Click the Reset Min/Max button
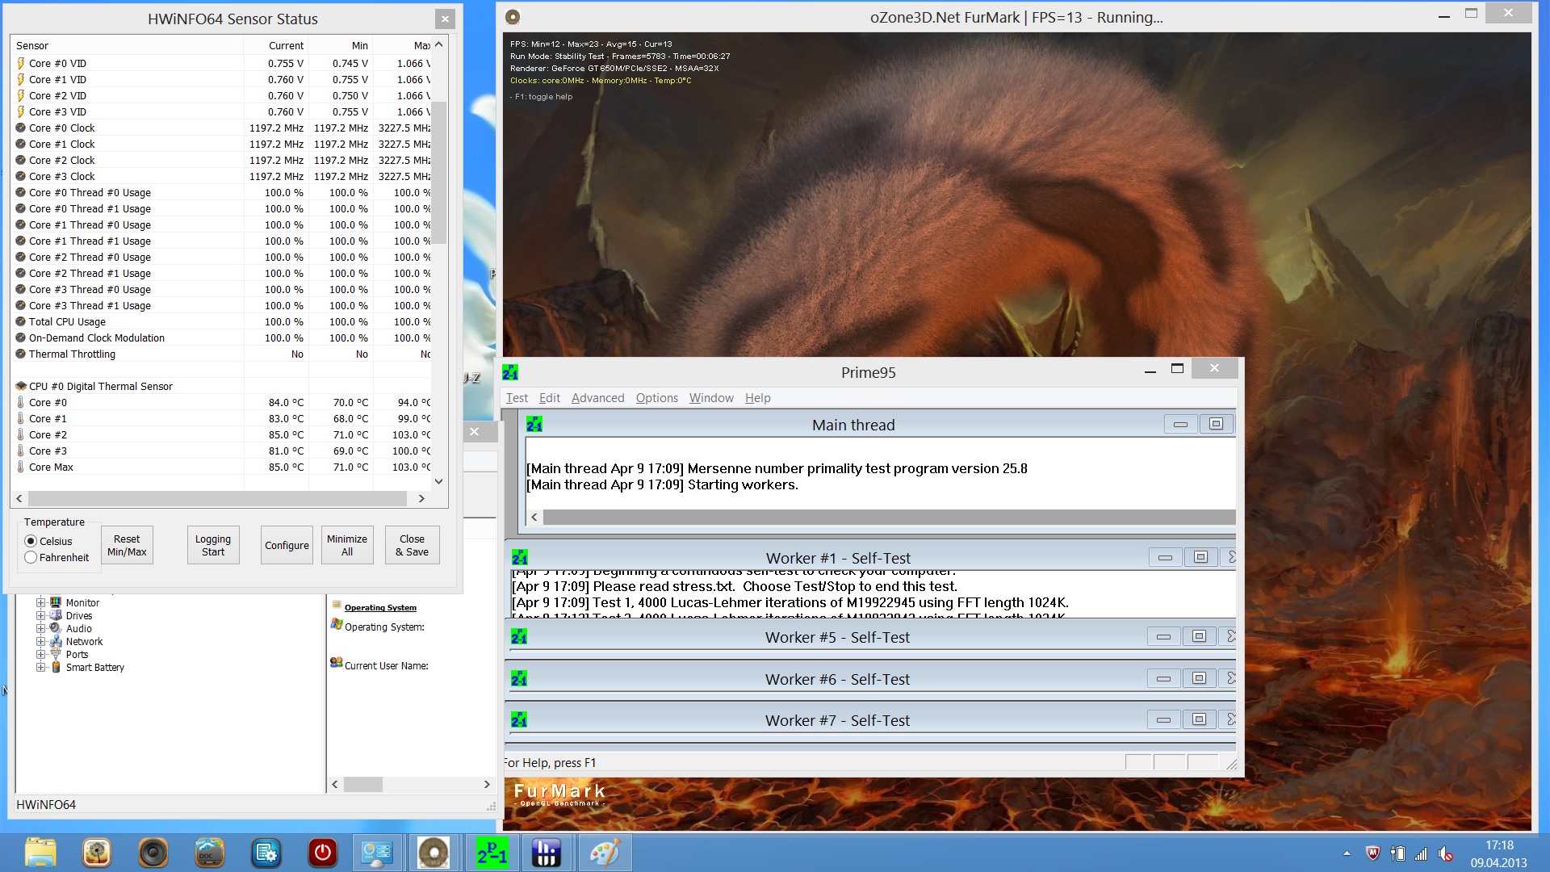This screenshot has height=872, width=1550. (x=127, y=545)
